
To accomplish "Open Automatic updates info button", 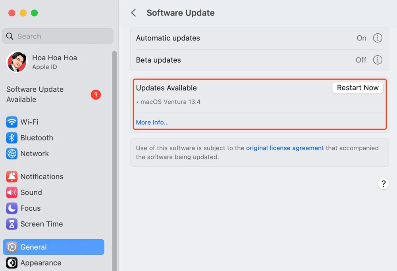I will (378, 38).
